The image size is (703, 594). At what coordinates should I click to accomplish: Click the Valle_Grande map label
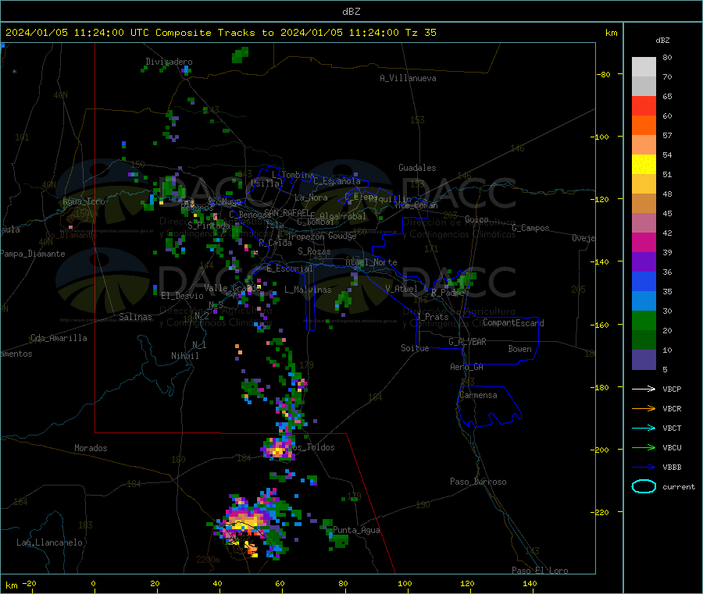[231, 288]
